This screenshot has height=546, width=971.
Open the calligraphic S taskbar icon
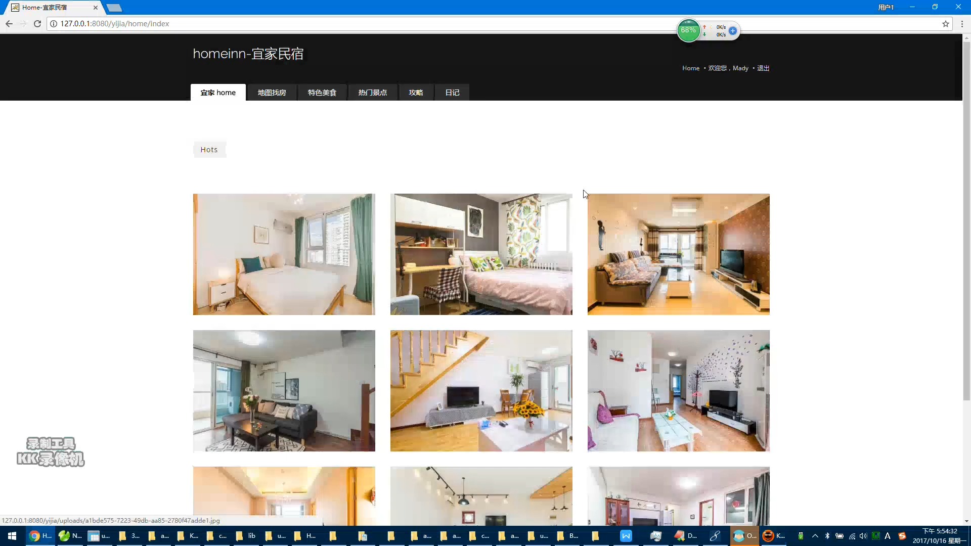click(x=715, y=536)
